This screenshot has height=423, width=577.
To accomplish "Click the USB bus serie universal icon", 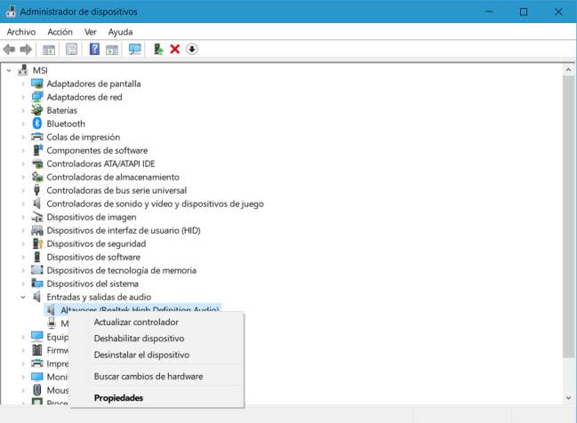I will point(36,190).
